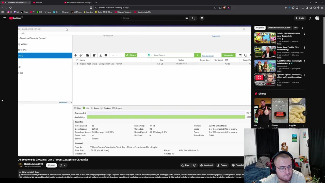
Task: Dislike the video with thumbs down
Action: pyautogui.click(x=194, y=165)
